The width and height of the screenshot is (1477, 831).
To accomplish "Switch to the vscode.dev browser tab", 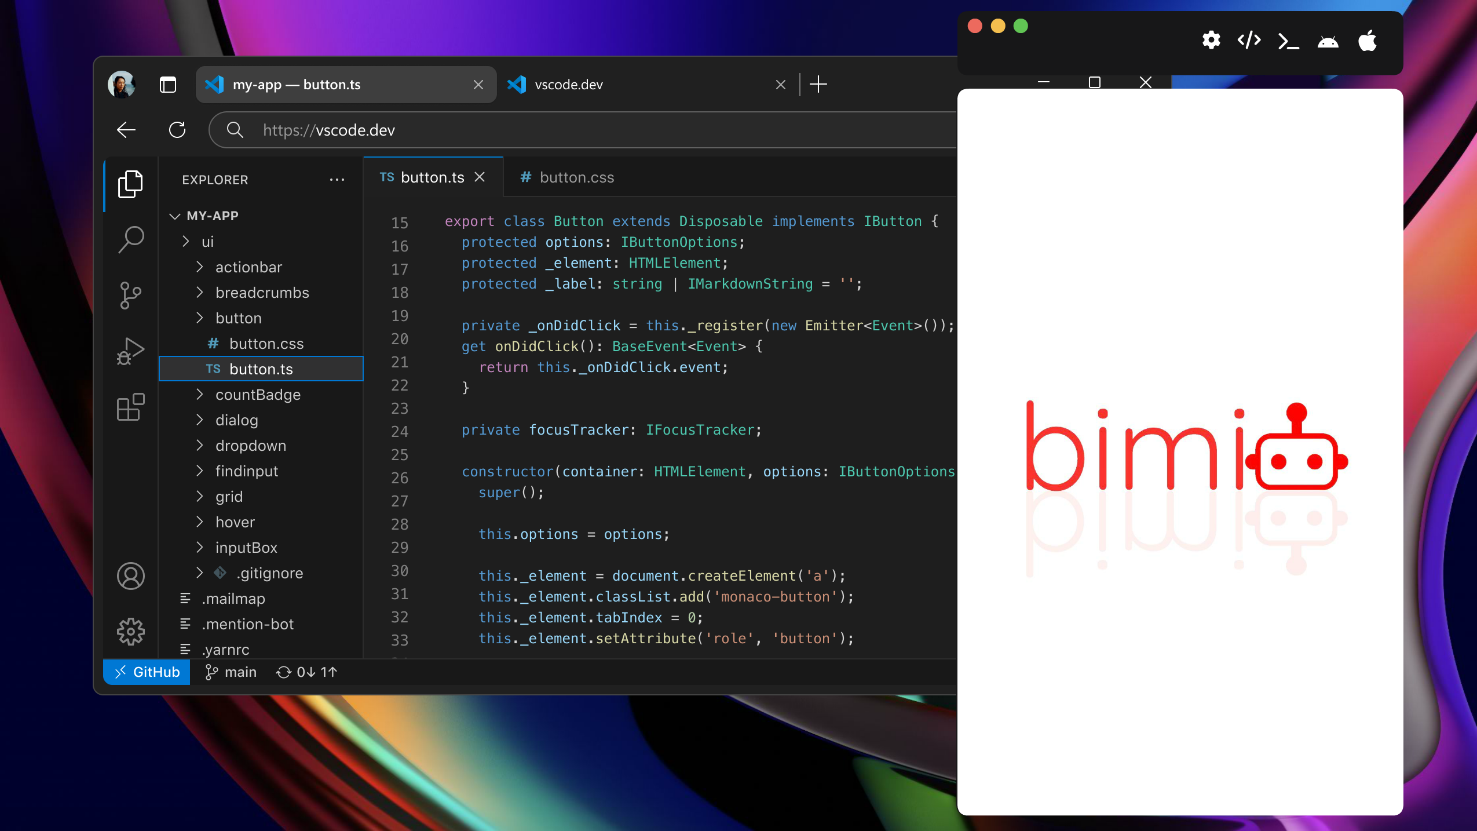I will (646, 85).
